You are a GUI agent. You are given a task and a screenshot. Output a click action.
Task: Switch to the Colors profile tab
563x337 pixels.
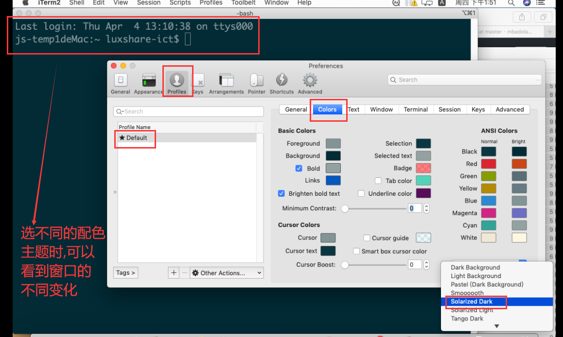pyautogui.click(x=327, y=110)
